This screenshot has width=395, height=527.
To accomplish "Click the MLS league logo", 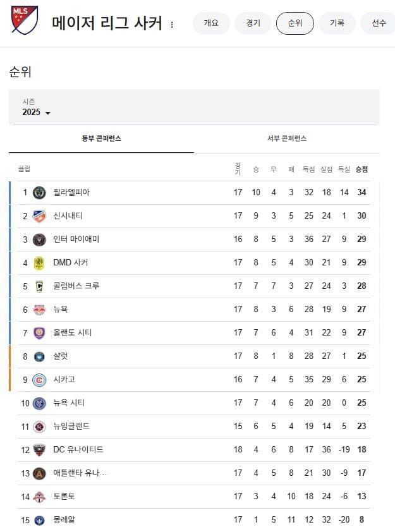I will pyautogui.click(x=24, y=20).
